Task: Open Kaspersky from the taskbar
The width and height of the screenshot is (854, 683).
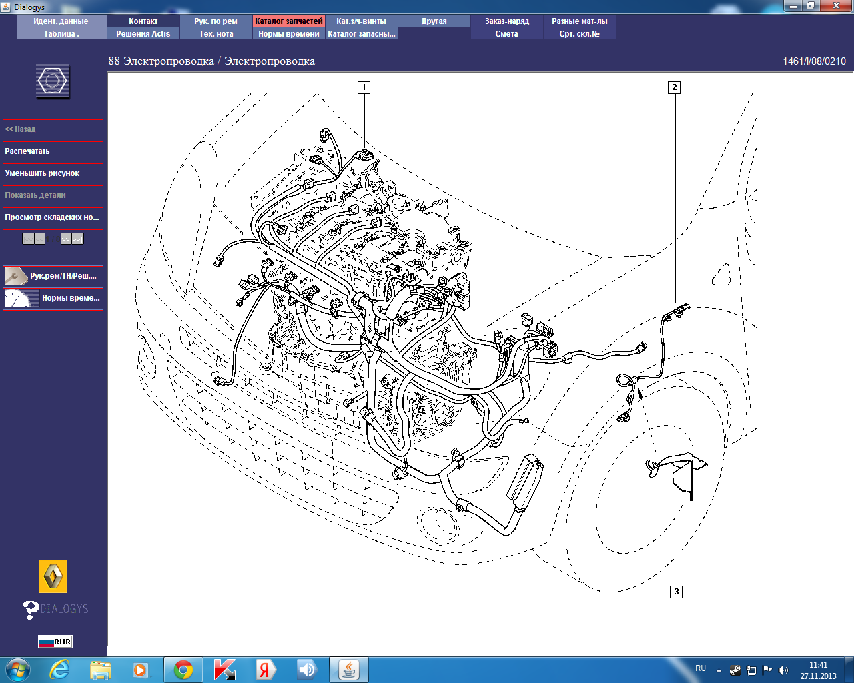Action: click(224, 670)
